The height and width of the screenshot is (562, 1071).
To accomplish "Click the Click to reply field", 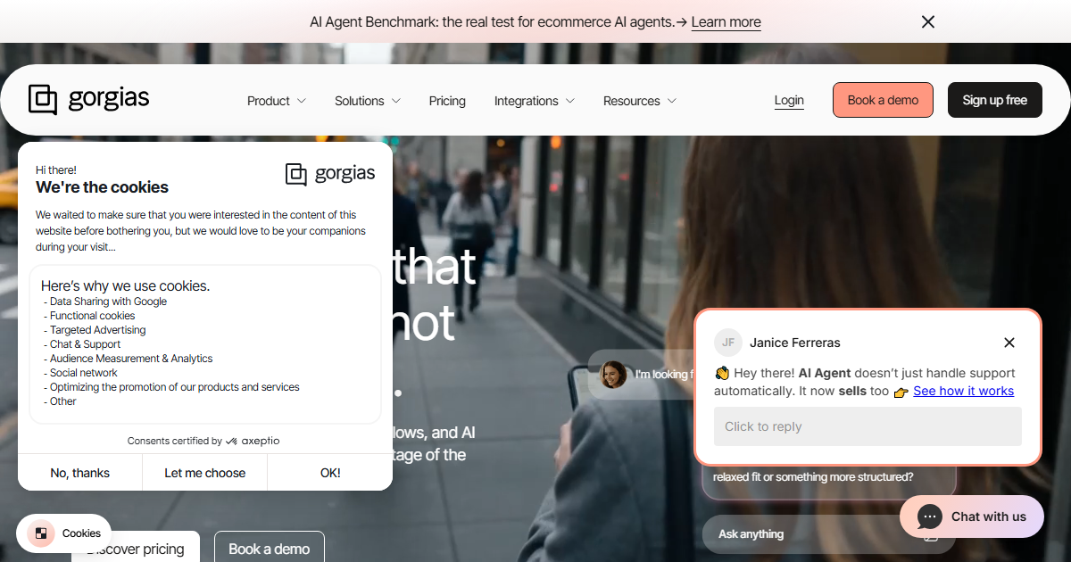I will pos(868,426).
